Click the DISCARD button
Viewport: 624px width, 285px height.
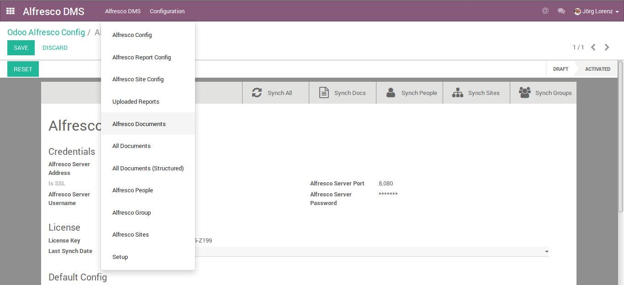(x=55, y=47)
